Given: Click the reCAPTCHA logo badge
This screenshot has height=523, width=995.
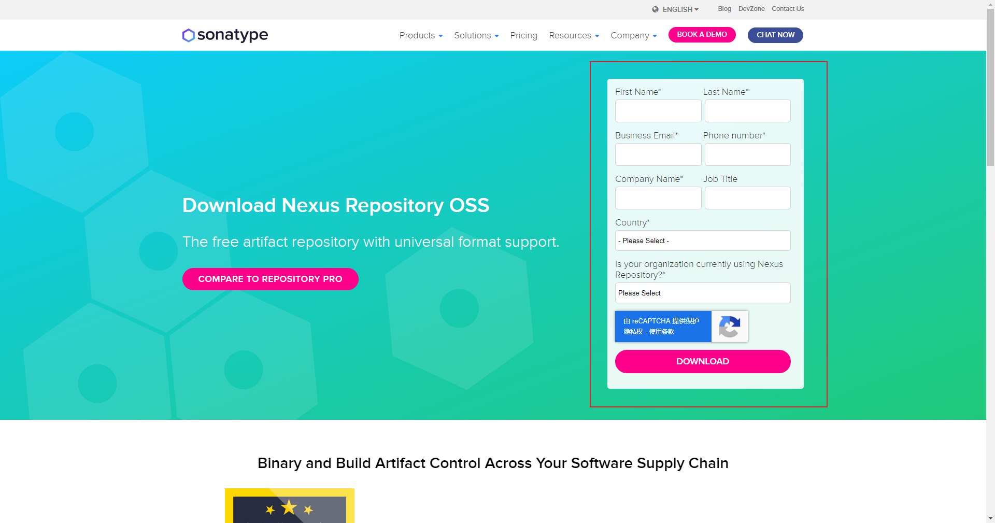Looking at the screenshot, I should pyautogui.click(x=729, y=327).
